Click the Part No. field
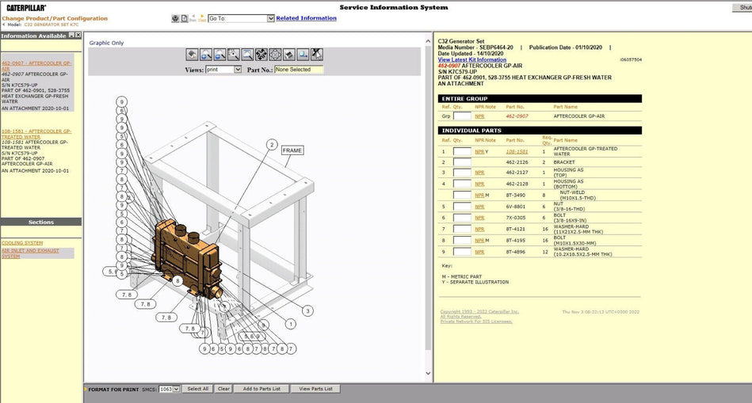Screen dimensions: 752x403 299,70
